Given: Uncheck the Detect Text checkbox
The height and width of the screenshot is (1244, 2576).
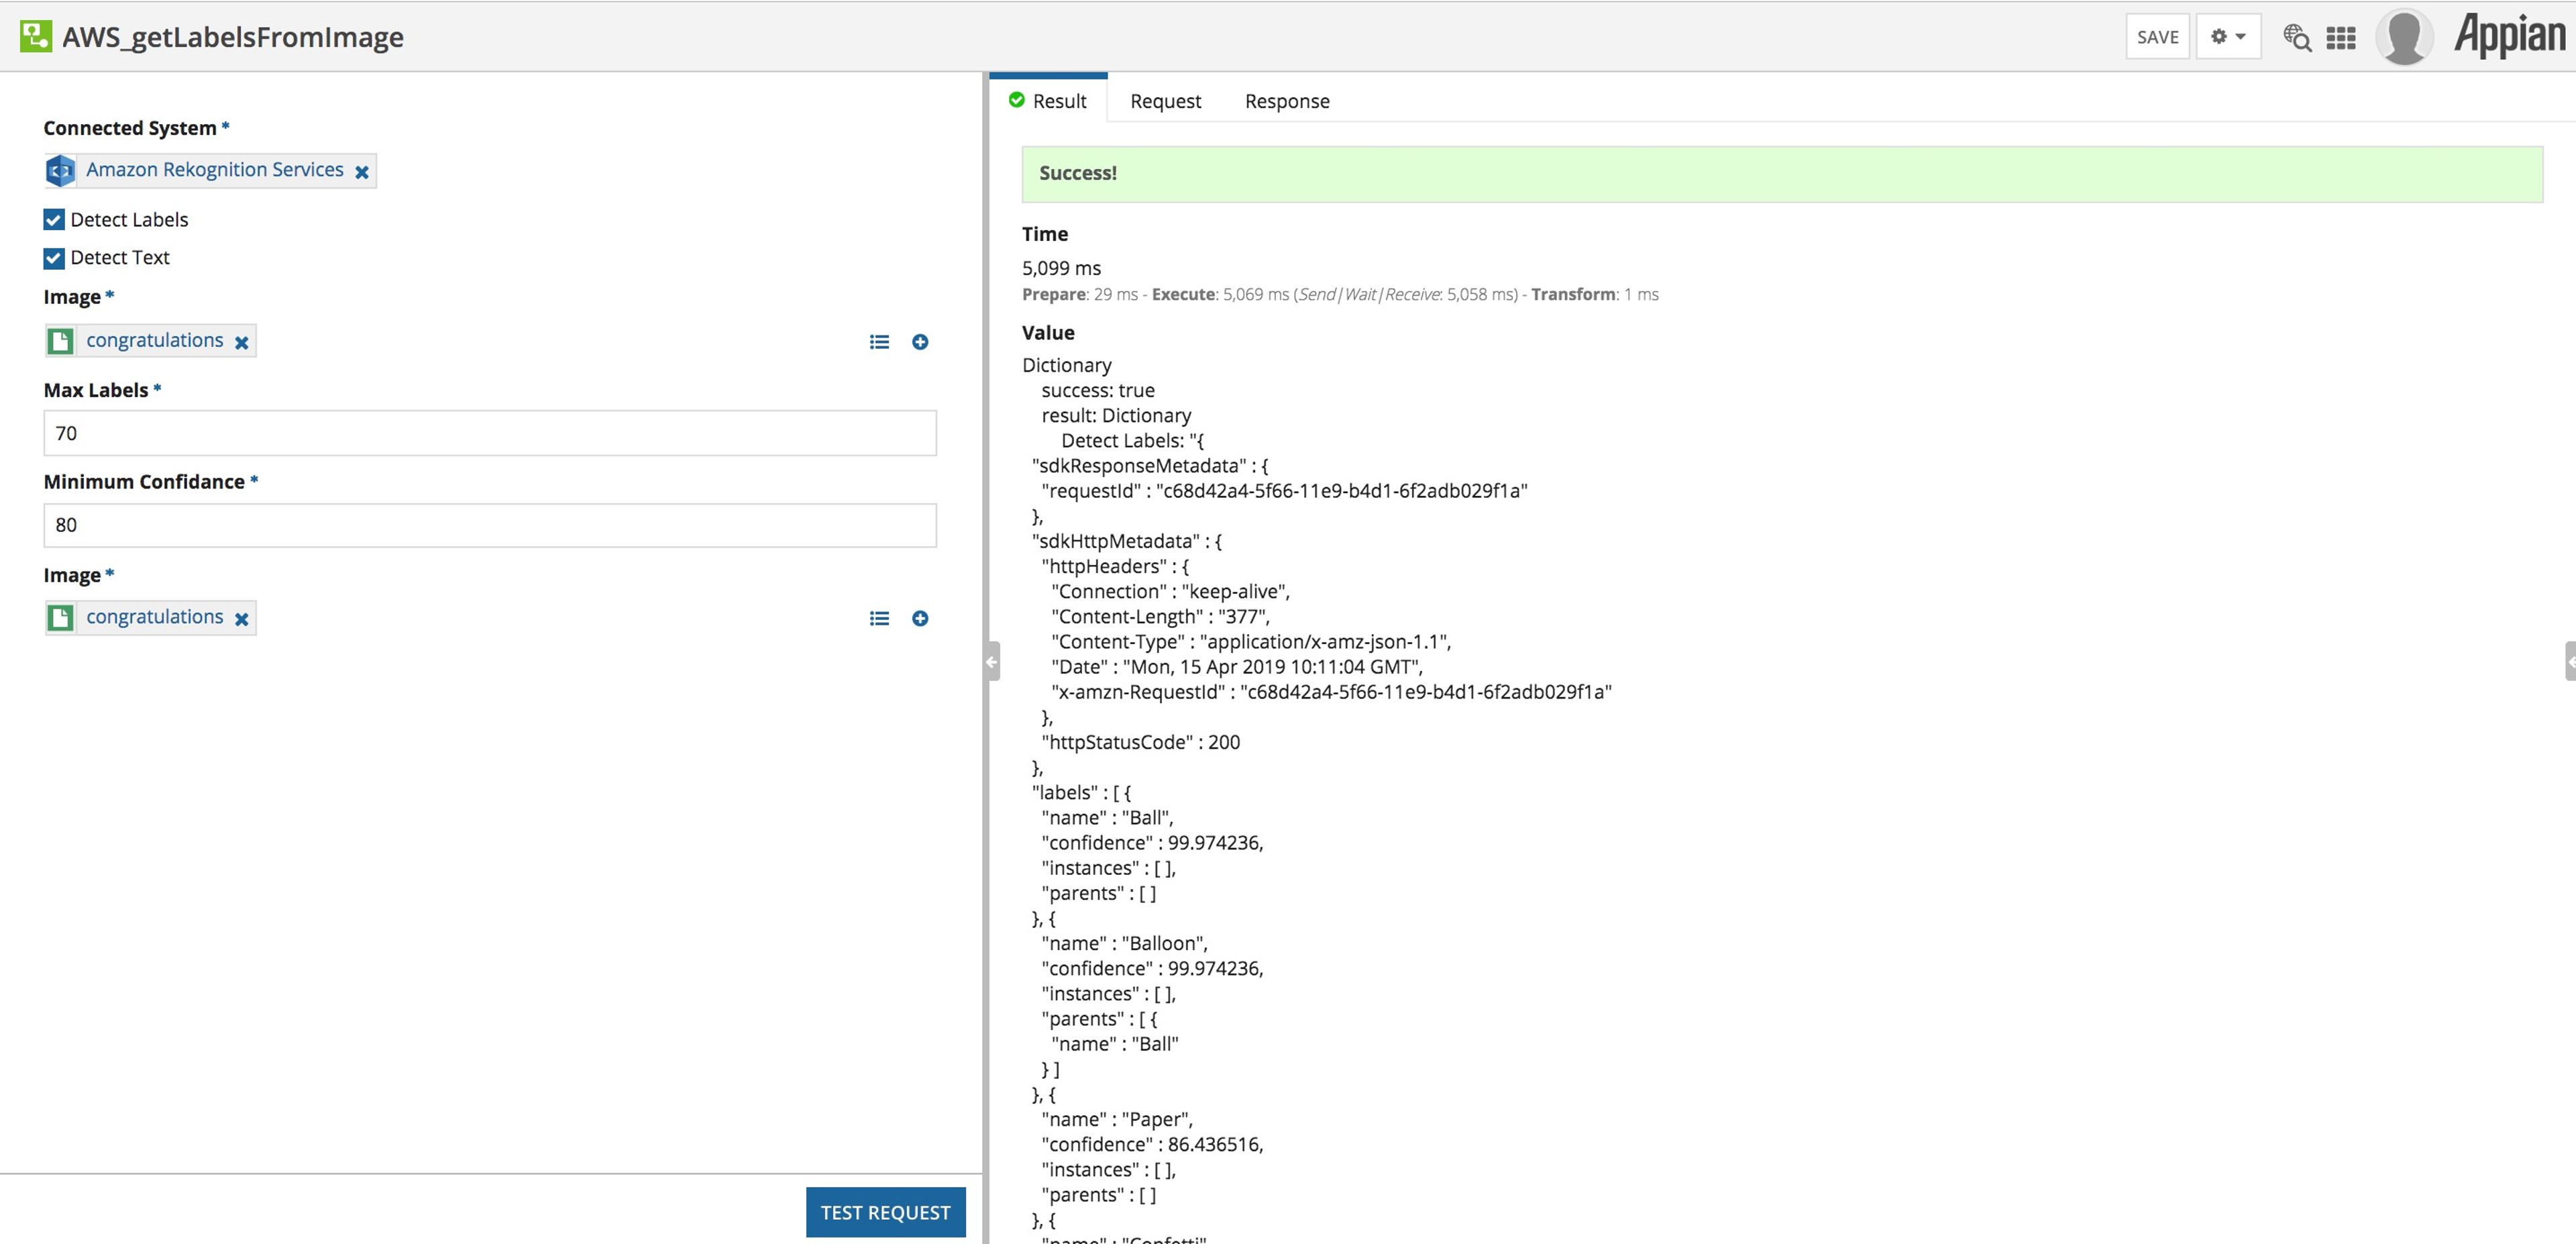Looking at the screenshot, I should [54, 258].
